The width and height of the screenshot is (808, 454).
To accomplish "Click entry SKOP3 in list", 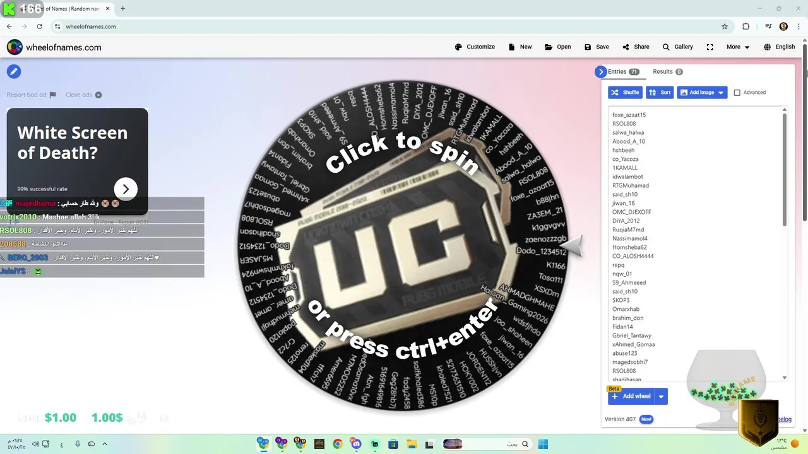I will pos(621,300).
